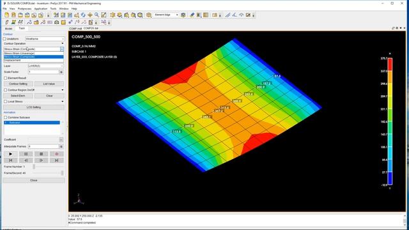409x230 pixels.
Task: Click the Interpolate Frames input field
Action: coord(43,146)
